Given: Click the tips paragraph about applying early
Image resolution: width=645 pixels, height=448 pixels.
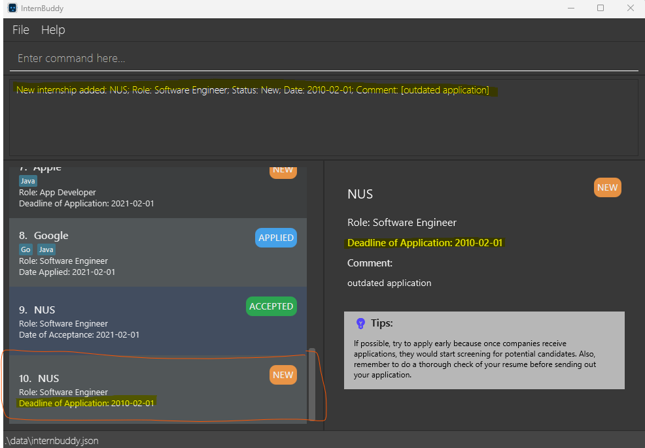Looking at the screenshot, I should 475,359.
